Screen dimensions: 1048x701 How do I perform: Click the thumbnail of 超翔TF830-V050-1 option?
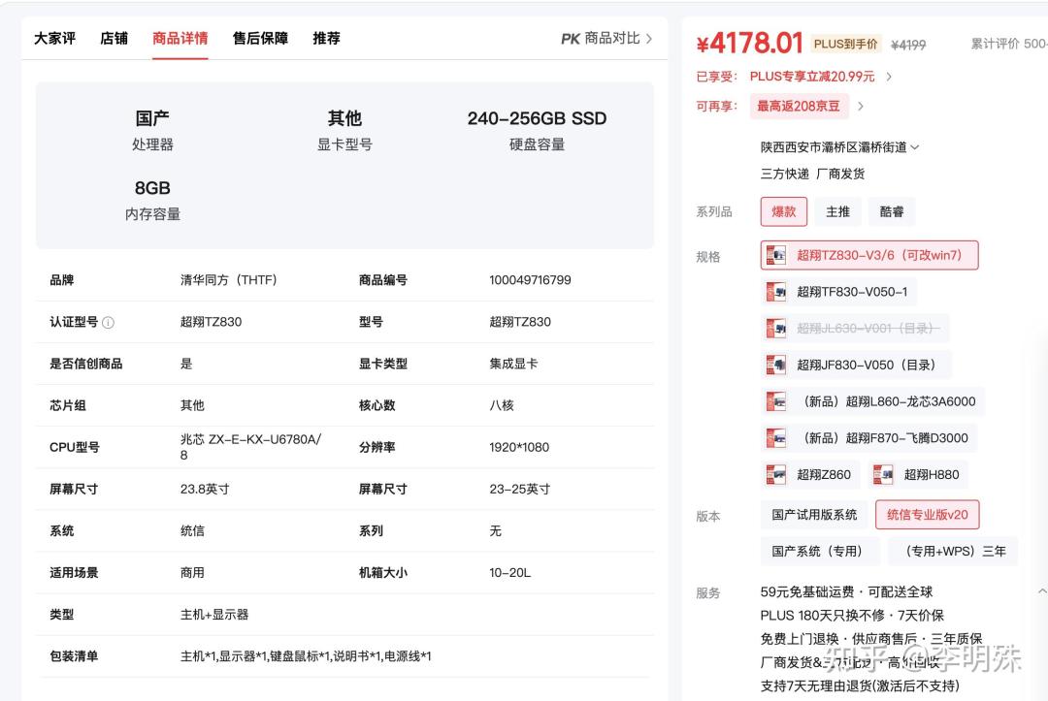[776, 292]
